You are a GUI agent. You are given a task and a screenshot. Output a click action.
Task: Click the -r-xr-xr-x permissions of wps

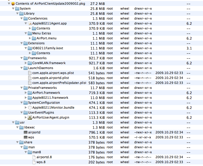[x=143, y=137]
